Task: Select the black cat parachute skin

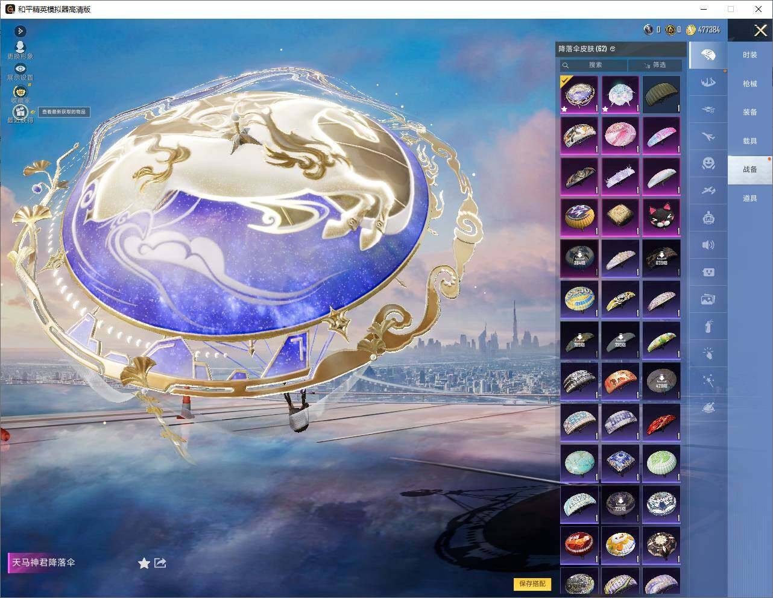Action: [661, 218]
